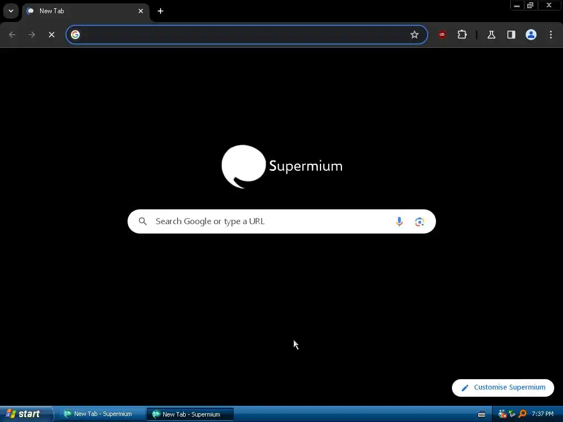This screenshot has height=422, width=563.
Task: Open the Extensions puzzle menu
Action: point(462,35)
